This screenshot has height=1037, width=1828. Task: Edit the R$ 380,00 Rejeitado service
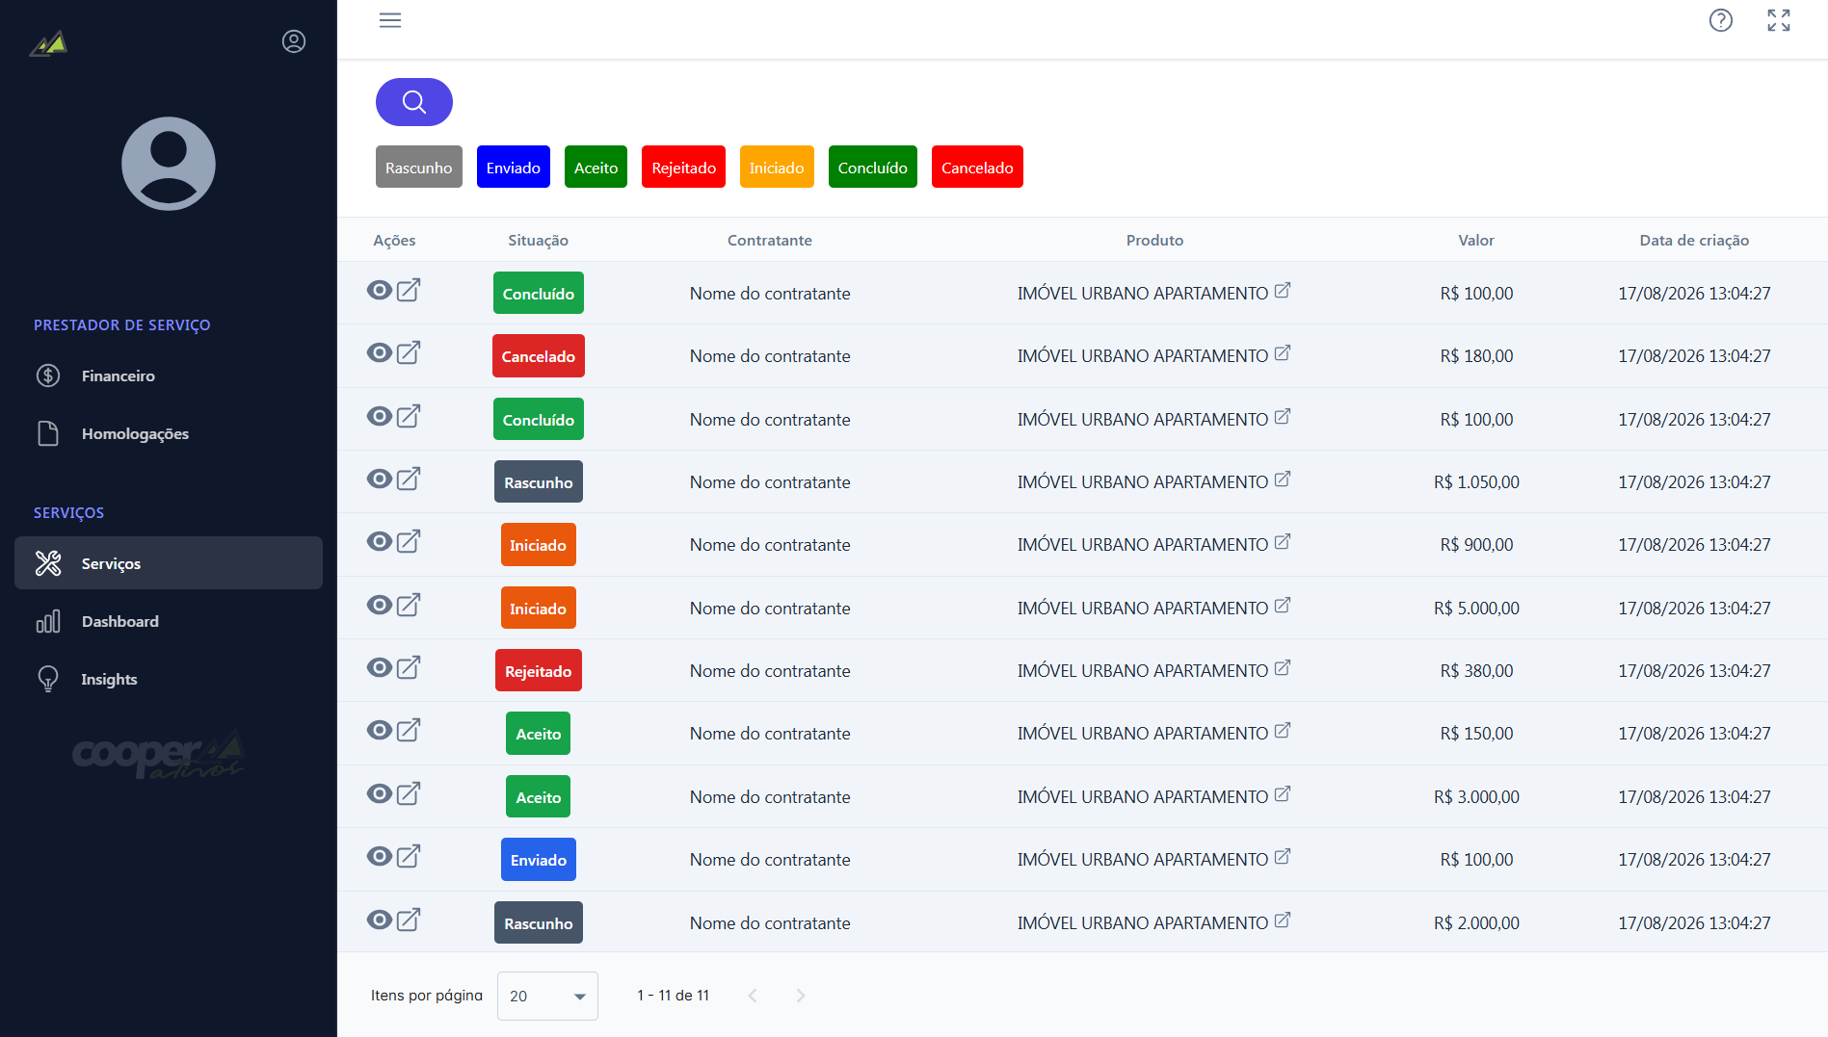pos(409,667)
